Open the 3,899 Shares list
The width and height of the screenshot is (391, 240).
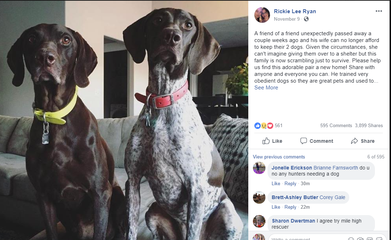click(369, 125)
